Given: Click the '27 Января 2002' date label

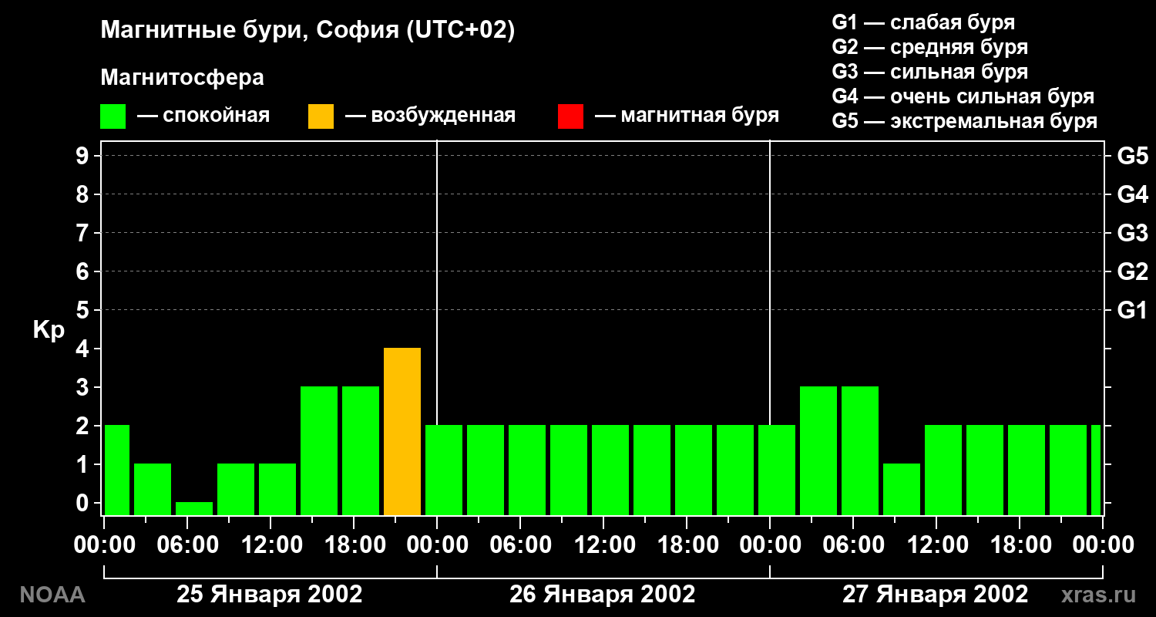Looking at the screenshot, I should 935,595.
